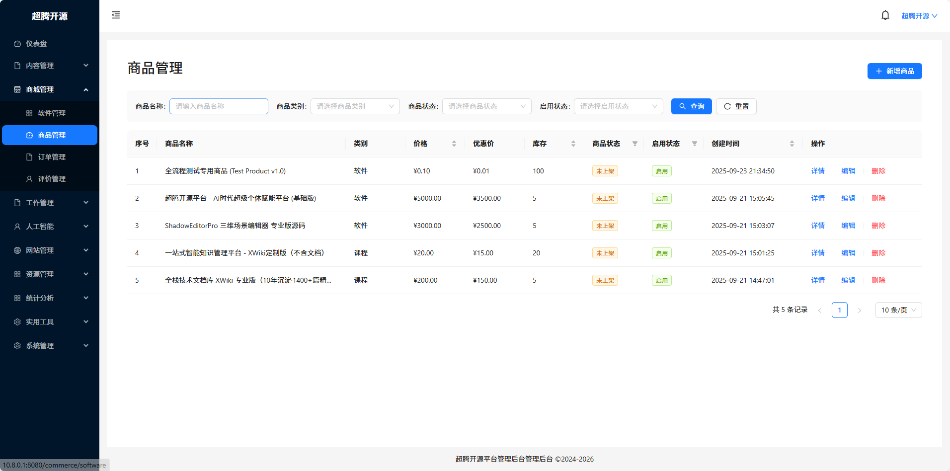Open the 统计分析 menu

coord(40,298)
